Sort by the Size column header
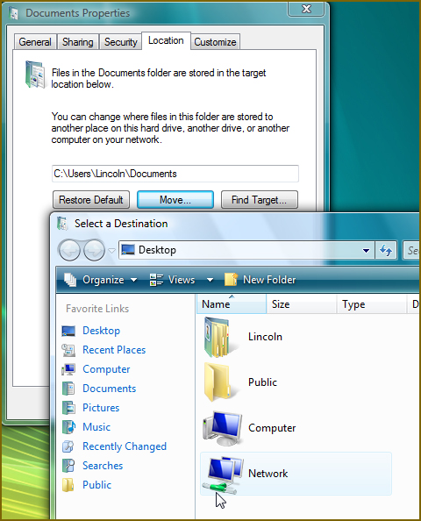This screenshot has height=521, width=421. pyautogui.click(x=302, y=304)
